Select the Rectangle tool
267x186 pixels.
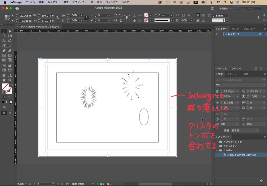[x=10, y=55]
